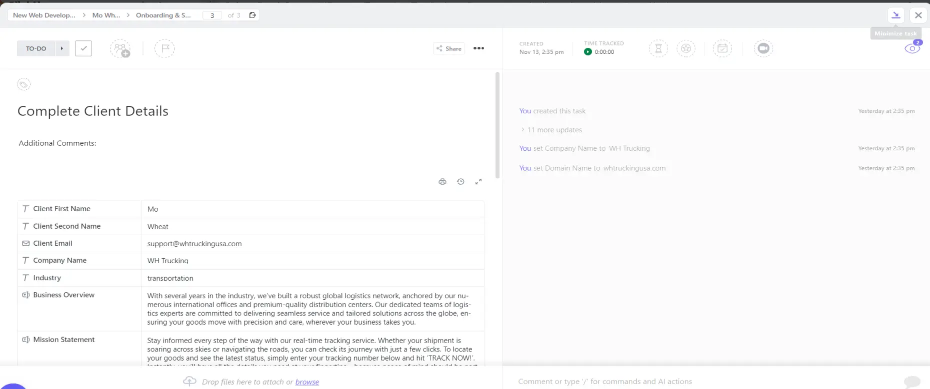Viewport: 930px width, 389px height.
Task: Edit the task position number field
Action: (x=212, y=15)
